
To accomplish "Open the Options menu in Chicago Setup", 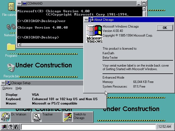I will tap(7, 88).
